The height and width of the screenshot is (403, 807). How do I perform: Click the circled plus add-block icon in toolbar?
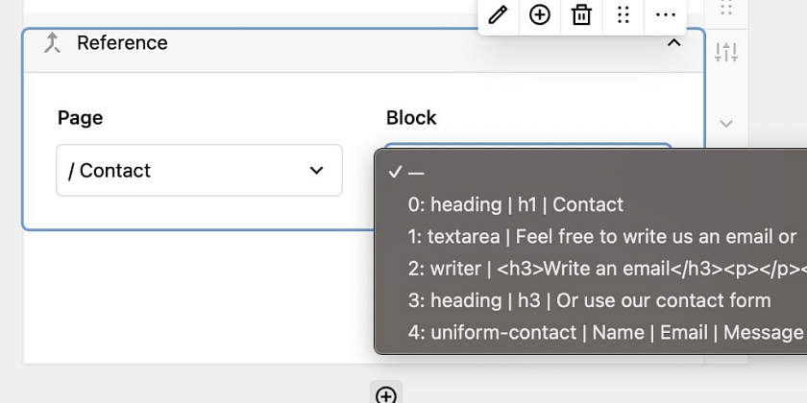(x=539, y=15)
